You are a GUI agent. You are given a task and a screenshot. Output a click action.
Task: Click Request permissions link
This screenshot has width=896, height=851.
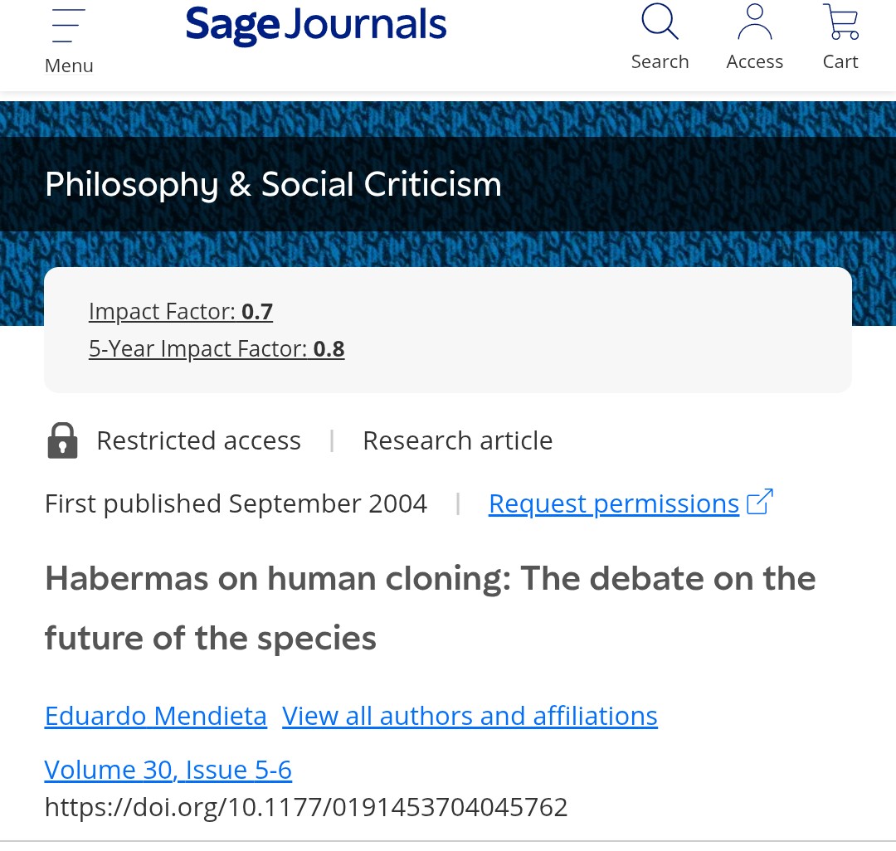point(613,503)
